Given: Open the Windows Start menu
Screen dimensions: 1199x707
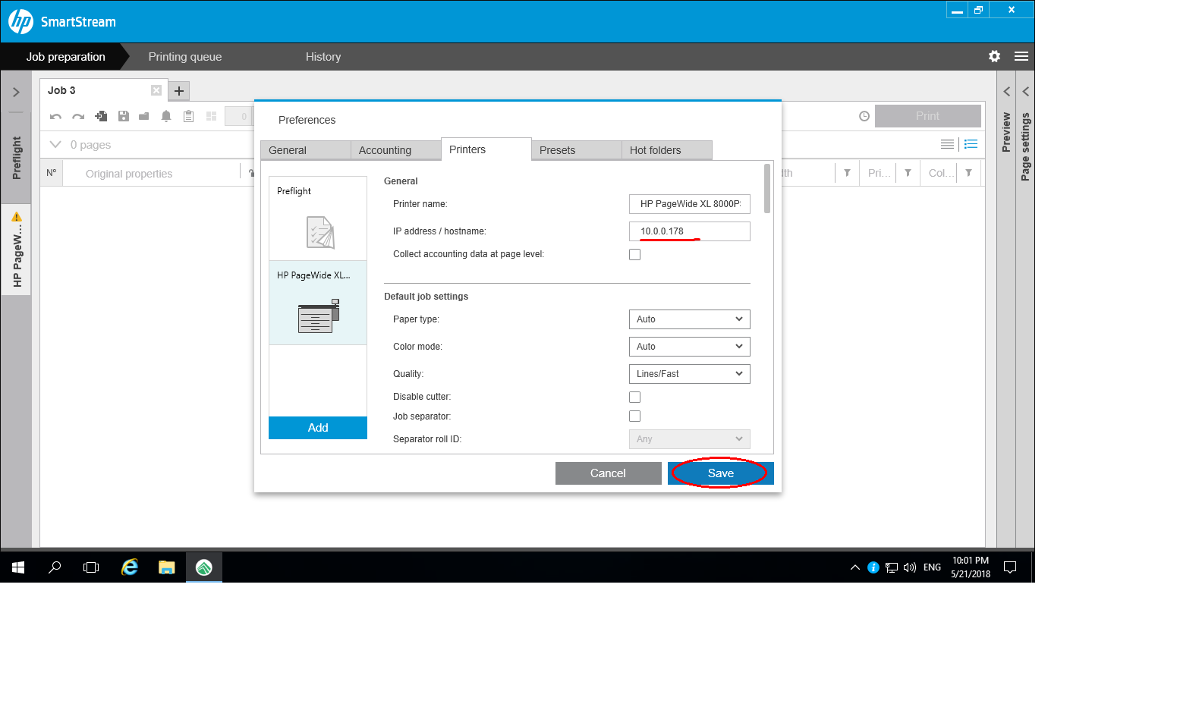Looking at the screenshot, I should point(18,567).
